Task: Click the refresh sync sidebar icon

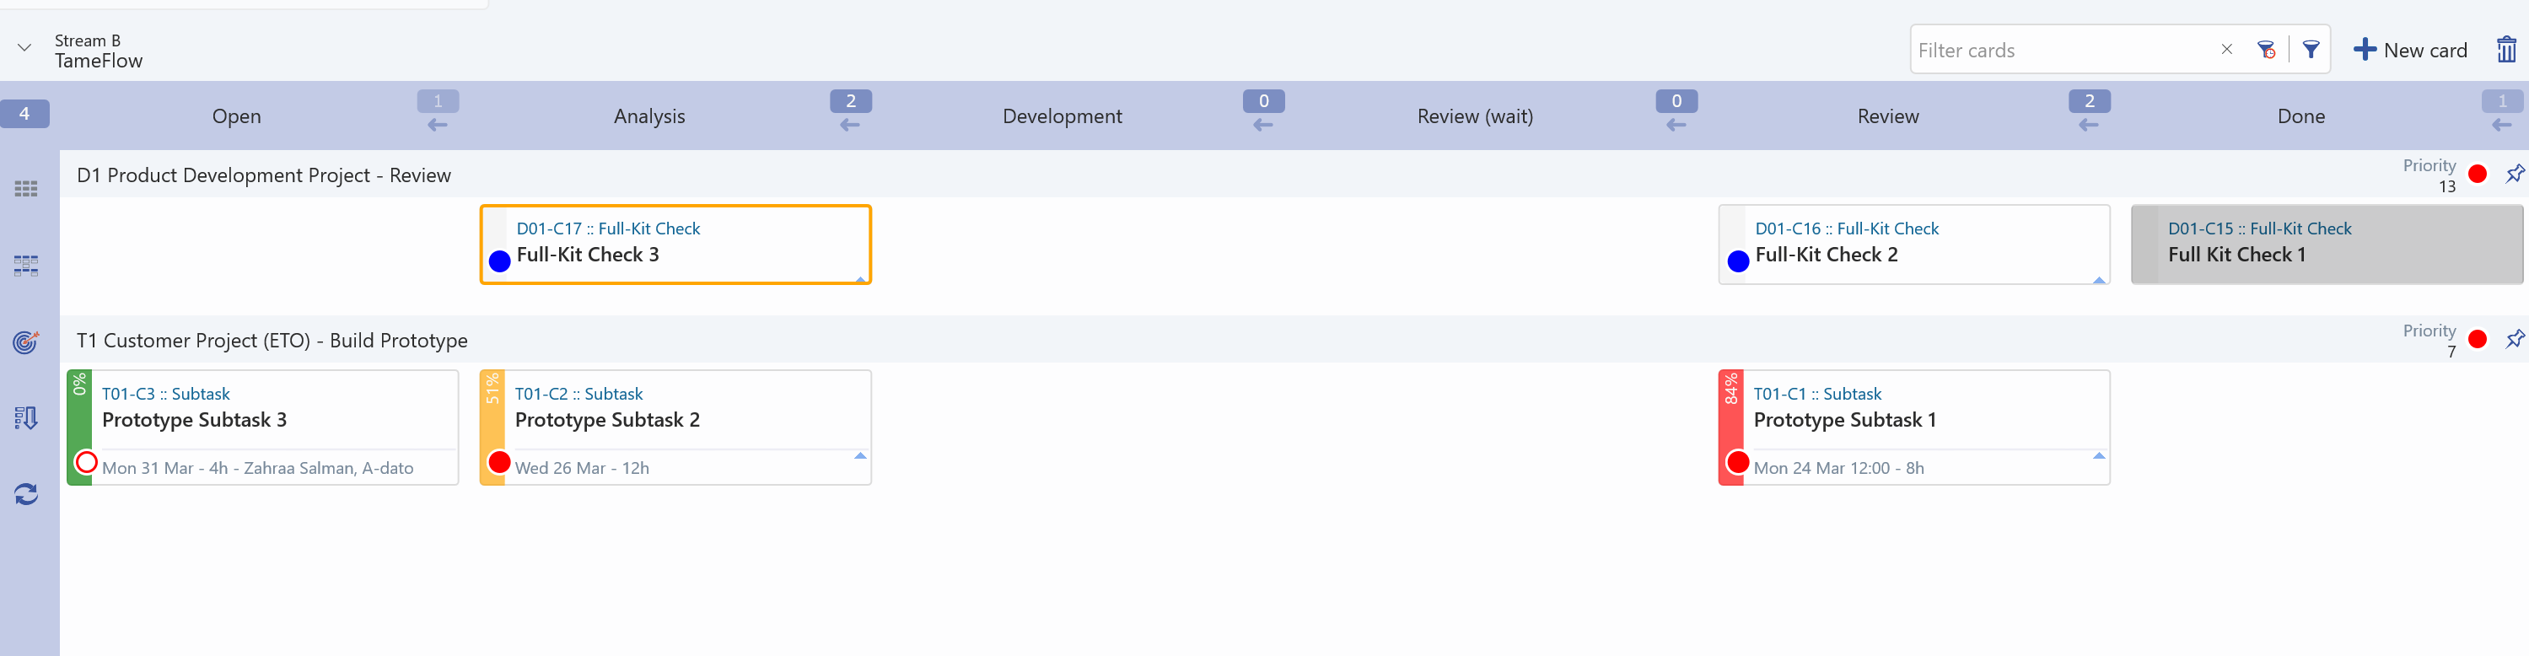Action: 25,494
